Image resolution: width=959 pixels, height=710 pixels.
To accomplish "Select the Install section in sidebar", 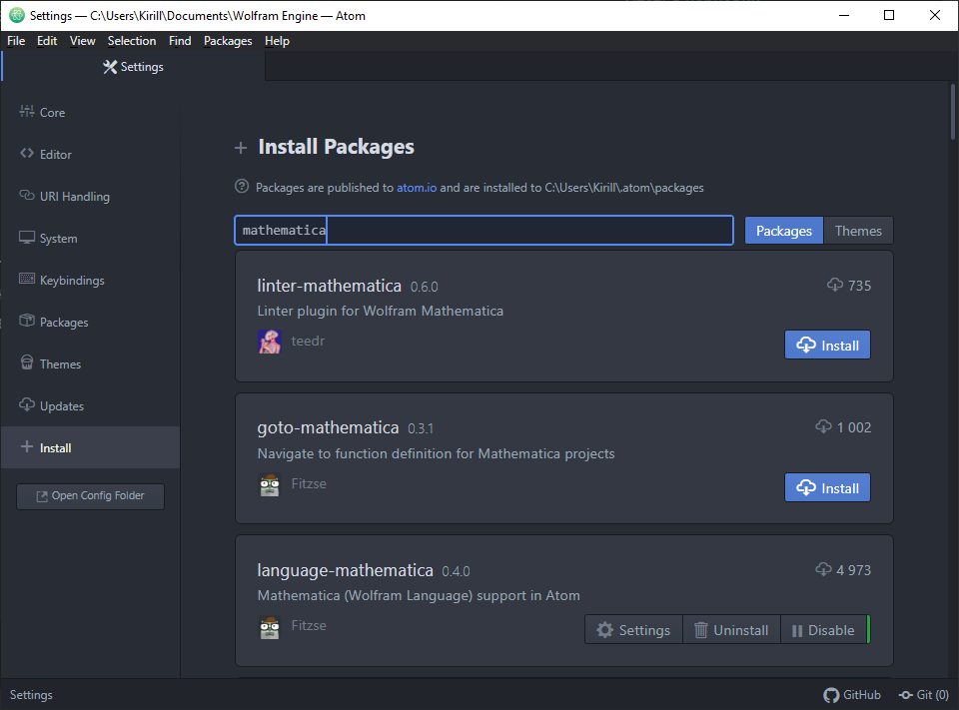I will tap(91, 447).
